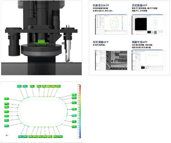Select the green connector part under the lens
Screen dimensions: 171x143
click(x=41, y=43)
